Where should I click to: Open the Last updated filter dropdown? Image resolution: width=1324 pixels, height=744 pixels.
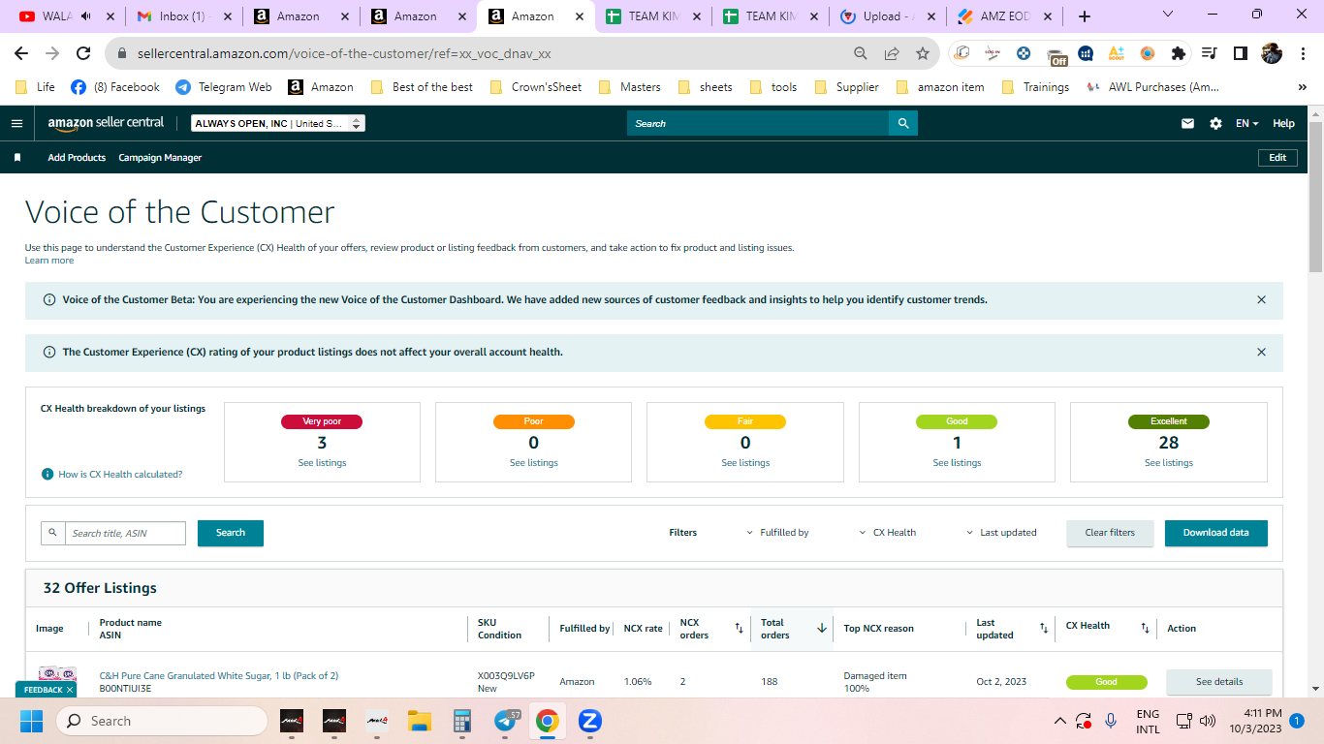1001,533
